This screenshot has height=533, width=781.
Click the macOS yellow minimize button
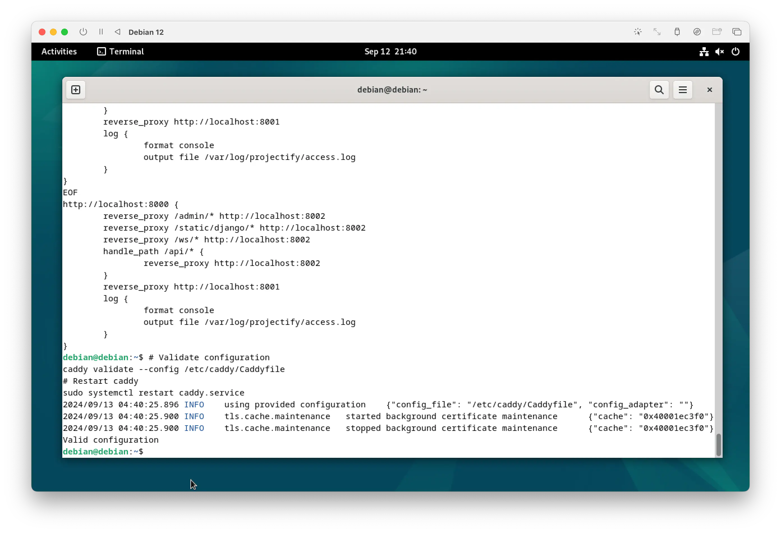[53, 32]
